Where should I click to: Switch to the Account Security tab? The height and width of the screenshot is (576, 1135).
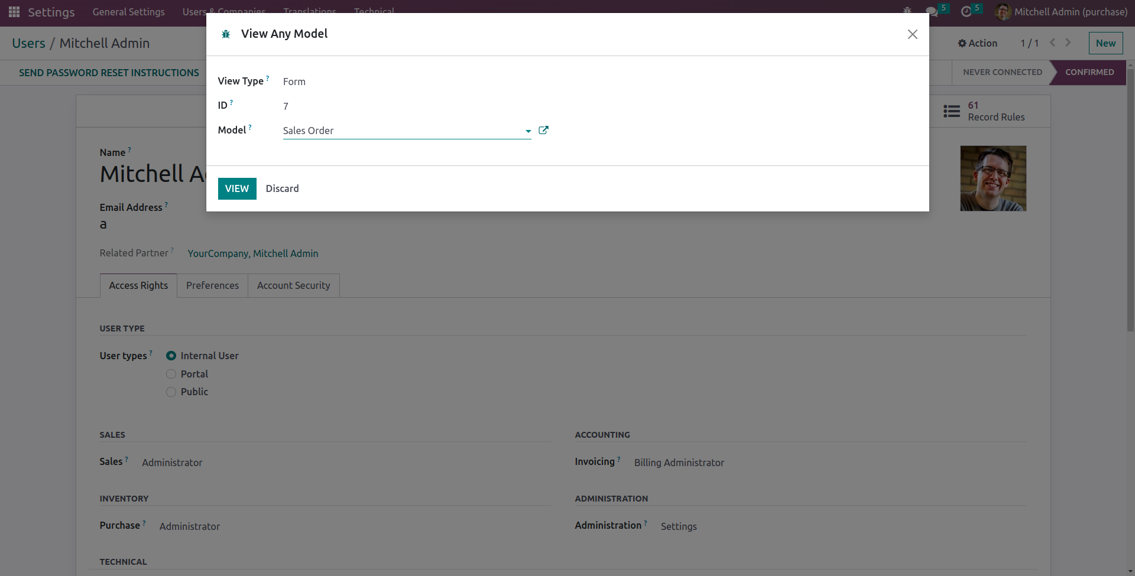293,285
